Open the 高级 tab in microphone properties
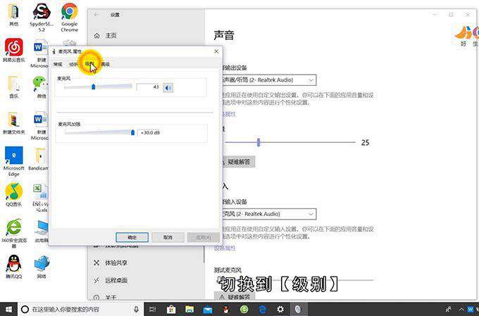 106,64
